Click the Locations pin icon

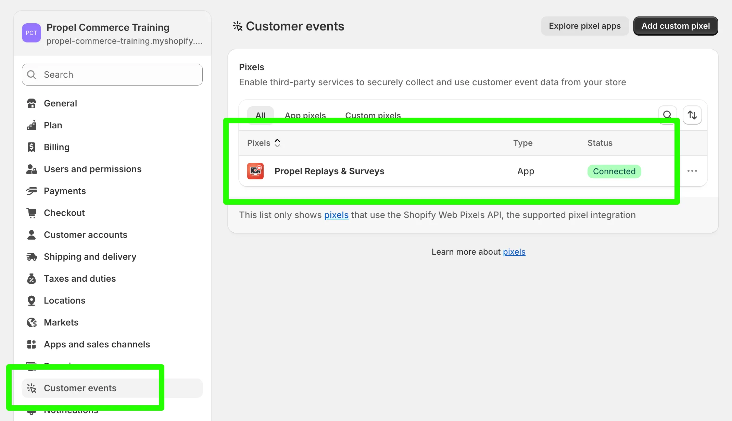pyautogui.click(x=31, y=301)
